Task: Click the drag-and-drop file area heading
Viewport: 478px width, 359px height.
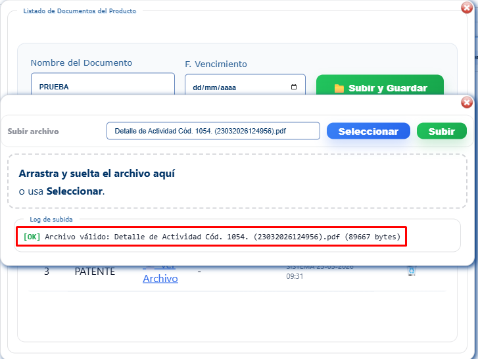Action: (x=97, y=174)
